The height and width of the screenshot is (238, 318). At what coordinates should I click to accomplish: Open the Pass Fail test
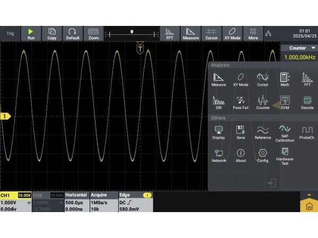(x=241, y=103)
